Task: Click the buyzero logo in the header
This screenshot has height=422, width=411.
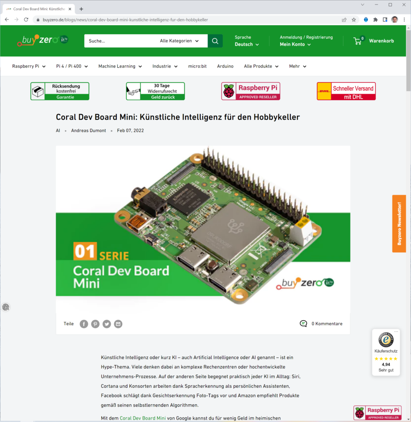Action: 42,40
